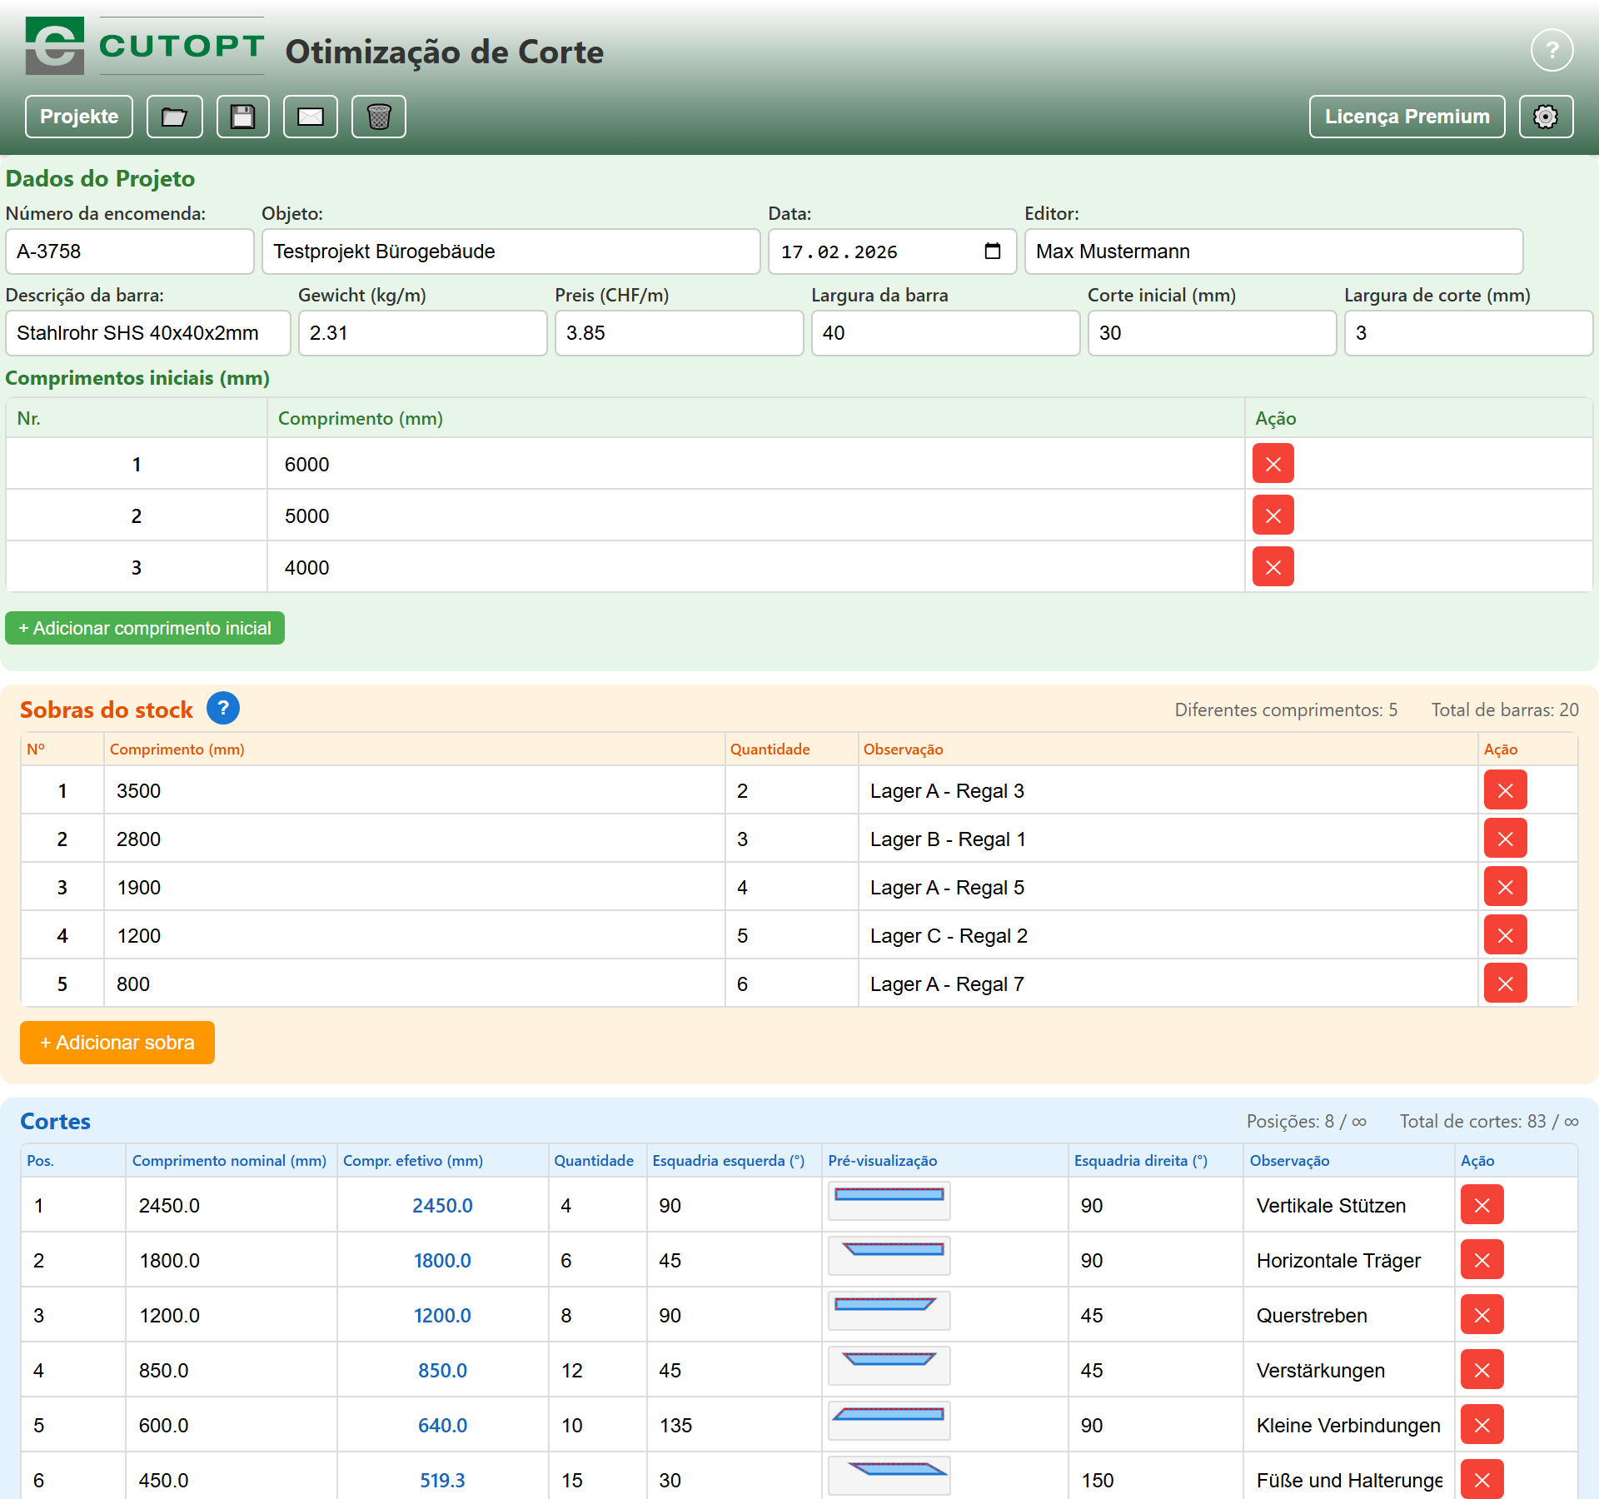The height and width of the screenshot is (1499, 1599).
Task: Edit the Gewicht (kg/m) field
Action: click(x=422, y=333)
